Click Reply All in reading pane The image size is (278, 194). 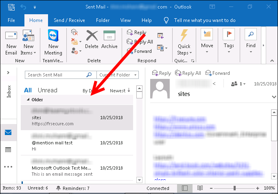point(188,73)
